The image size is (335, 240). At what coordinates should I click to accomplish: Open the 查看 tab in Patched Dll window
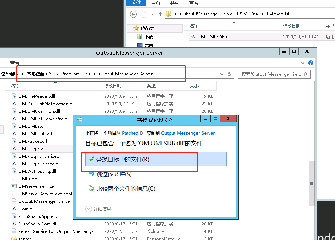(x=194, y=3)
